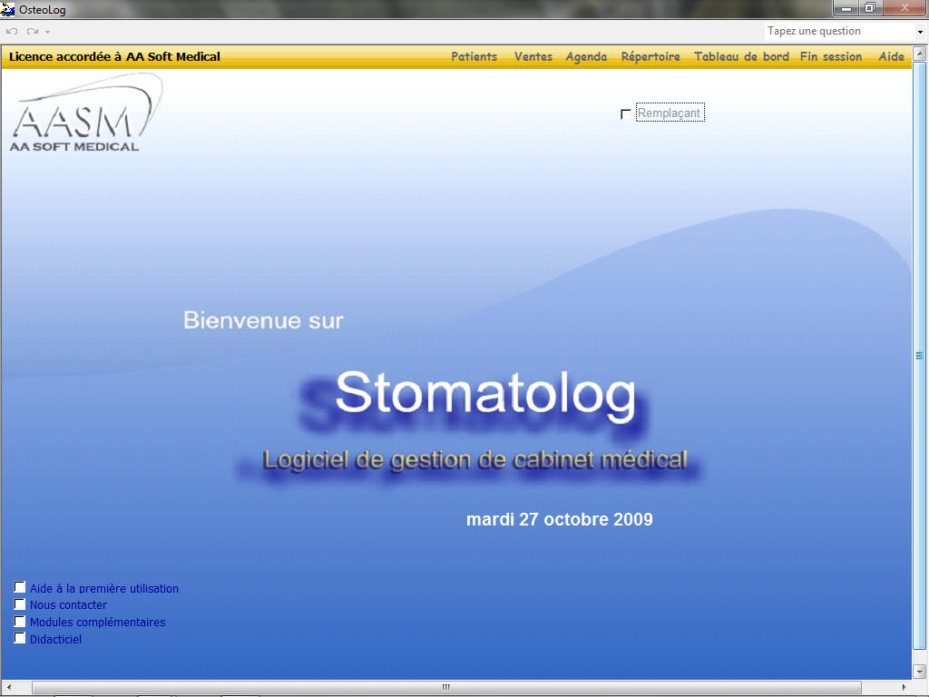
Task: Restore down the OsteoLog window
Action: point(870,8)
